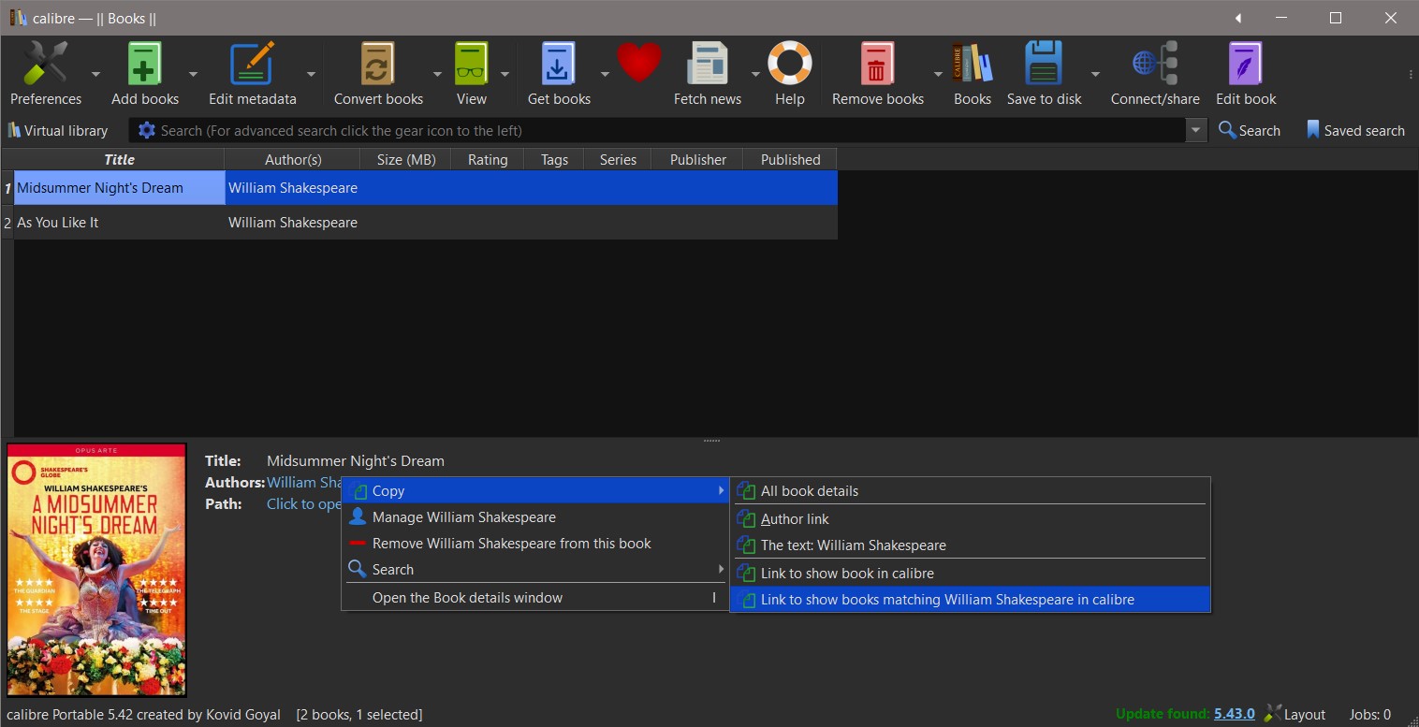Expand Edit metadata dropdown arrow
Viewport: 1419px width, 727px height.
[x=311, y=74]
